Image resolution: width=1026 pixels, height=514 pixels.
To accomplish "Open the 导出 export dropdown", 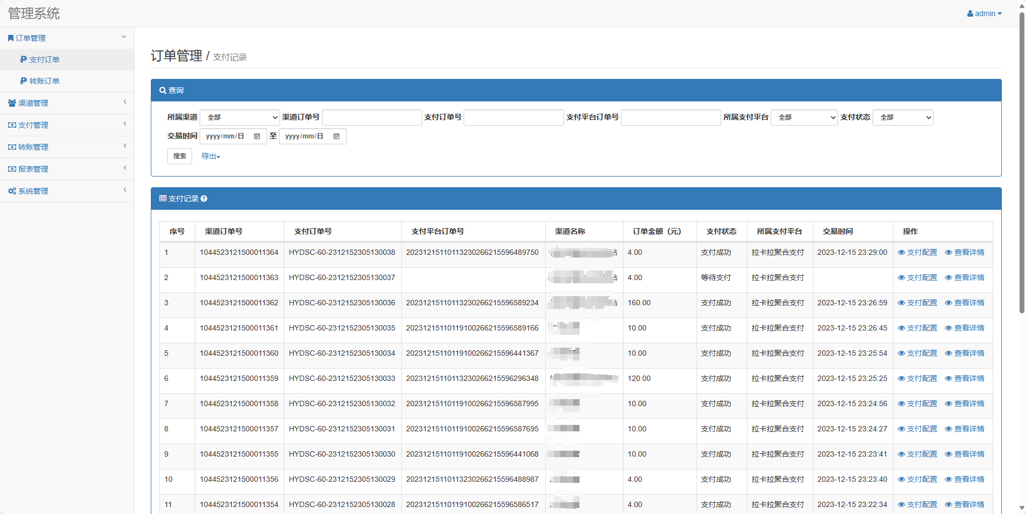I will (211, 156).
